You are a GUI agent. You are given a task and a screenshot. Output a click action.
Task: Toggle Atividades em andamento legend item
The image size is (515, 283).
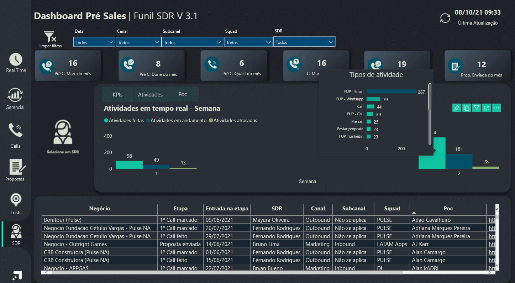[x=176, y=120]
